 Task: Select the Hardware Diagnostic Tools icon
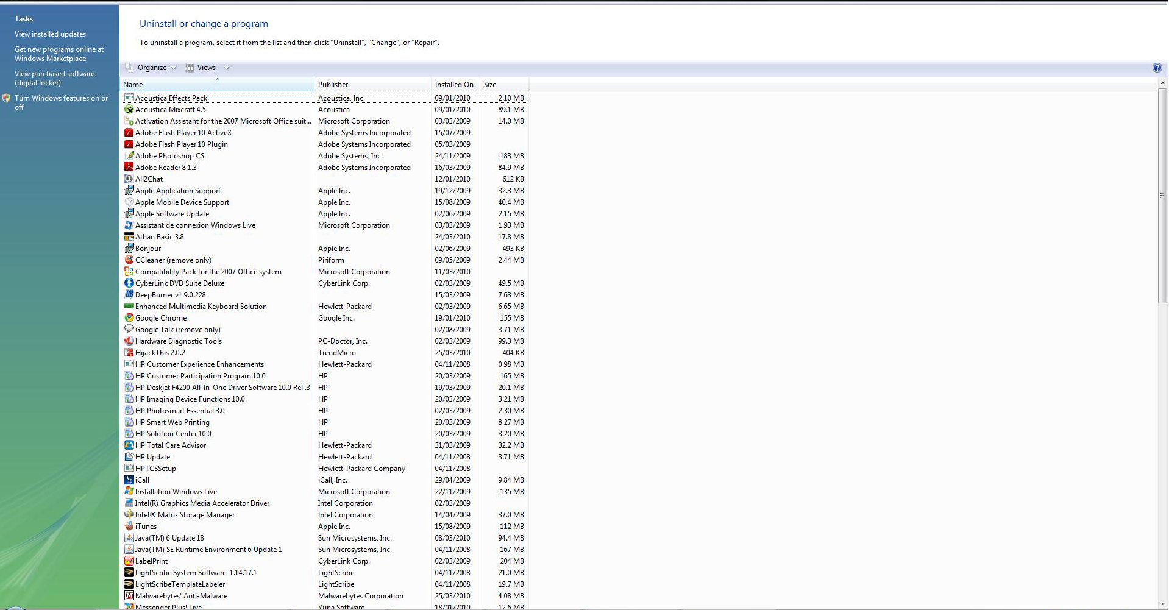(x=129, y=341)
